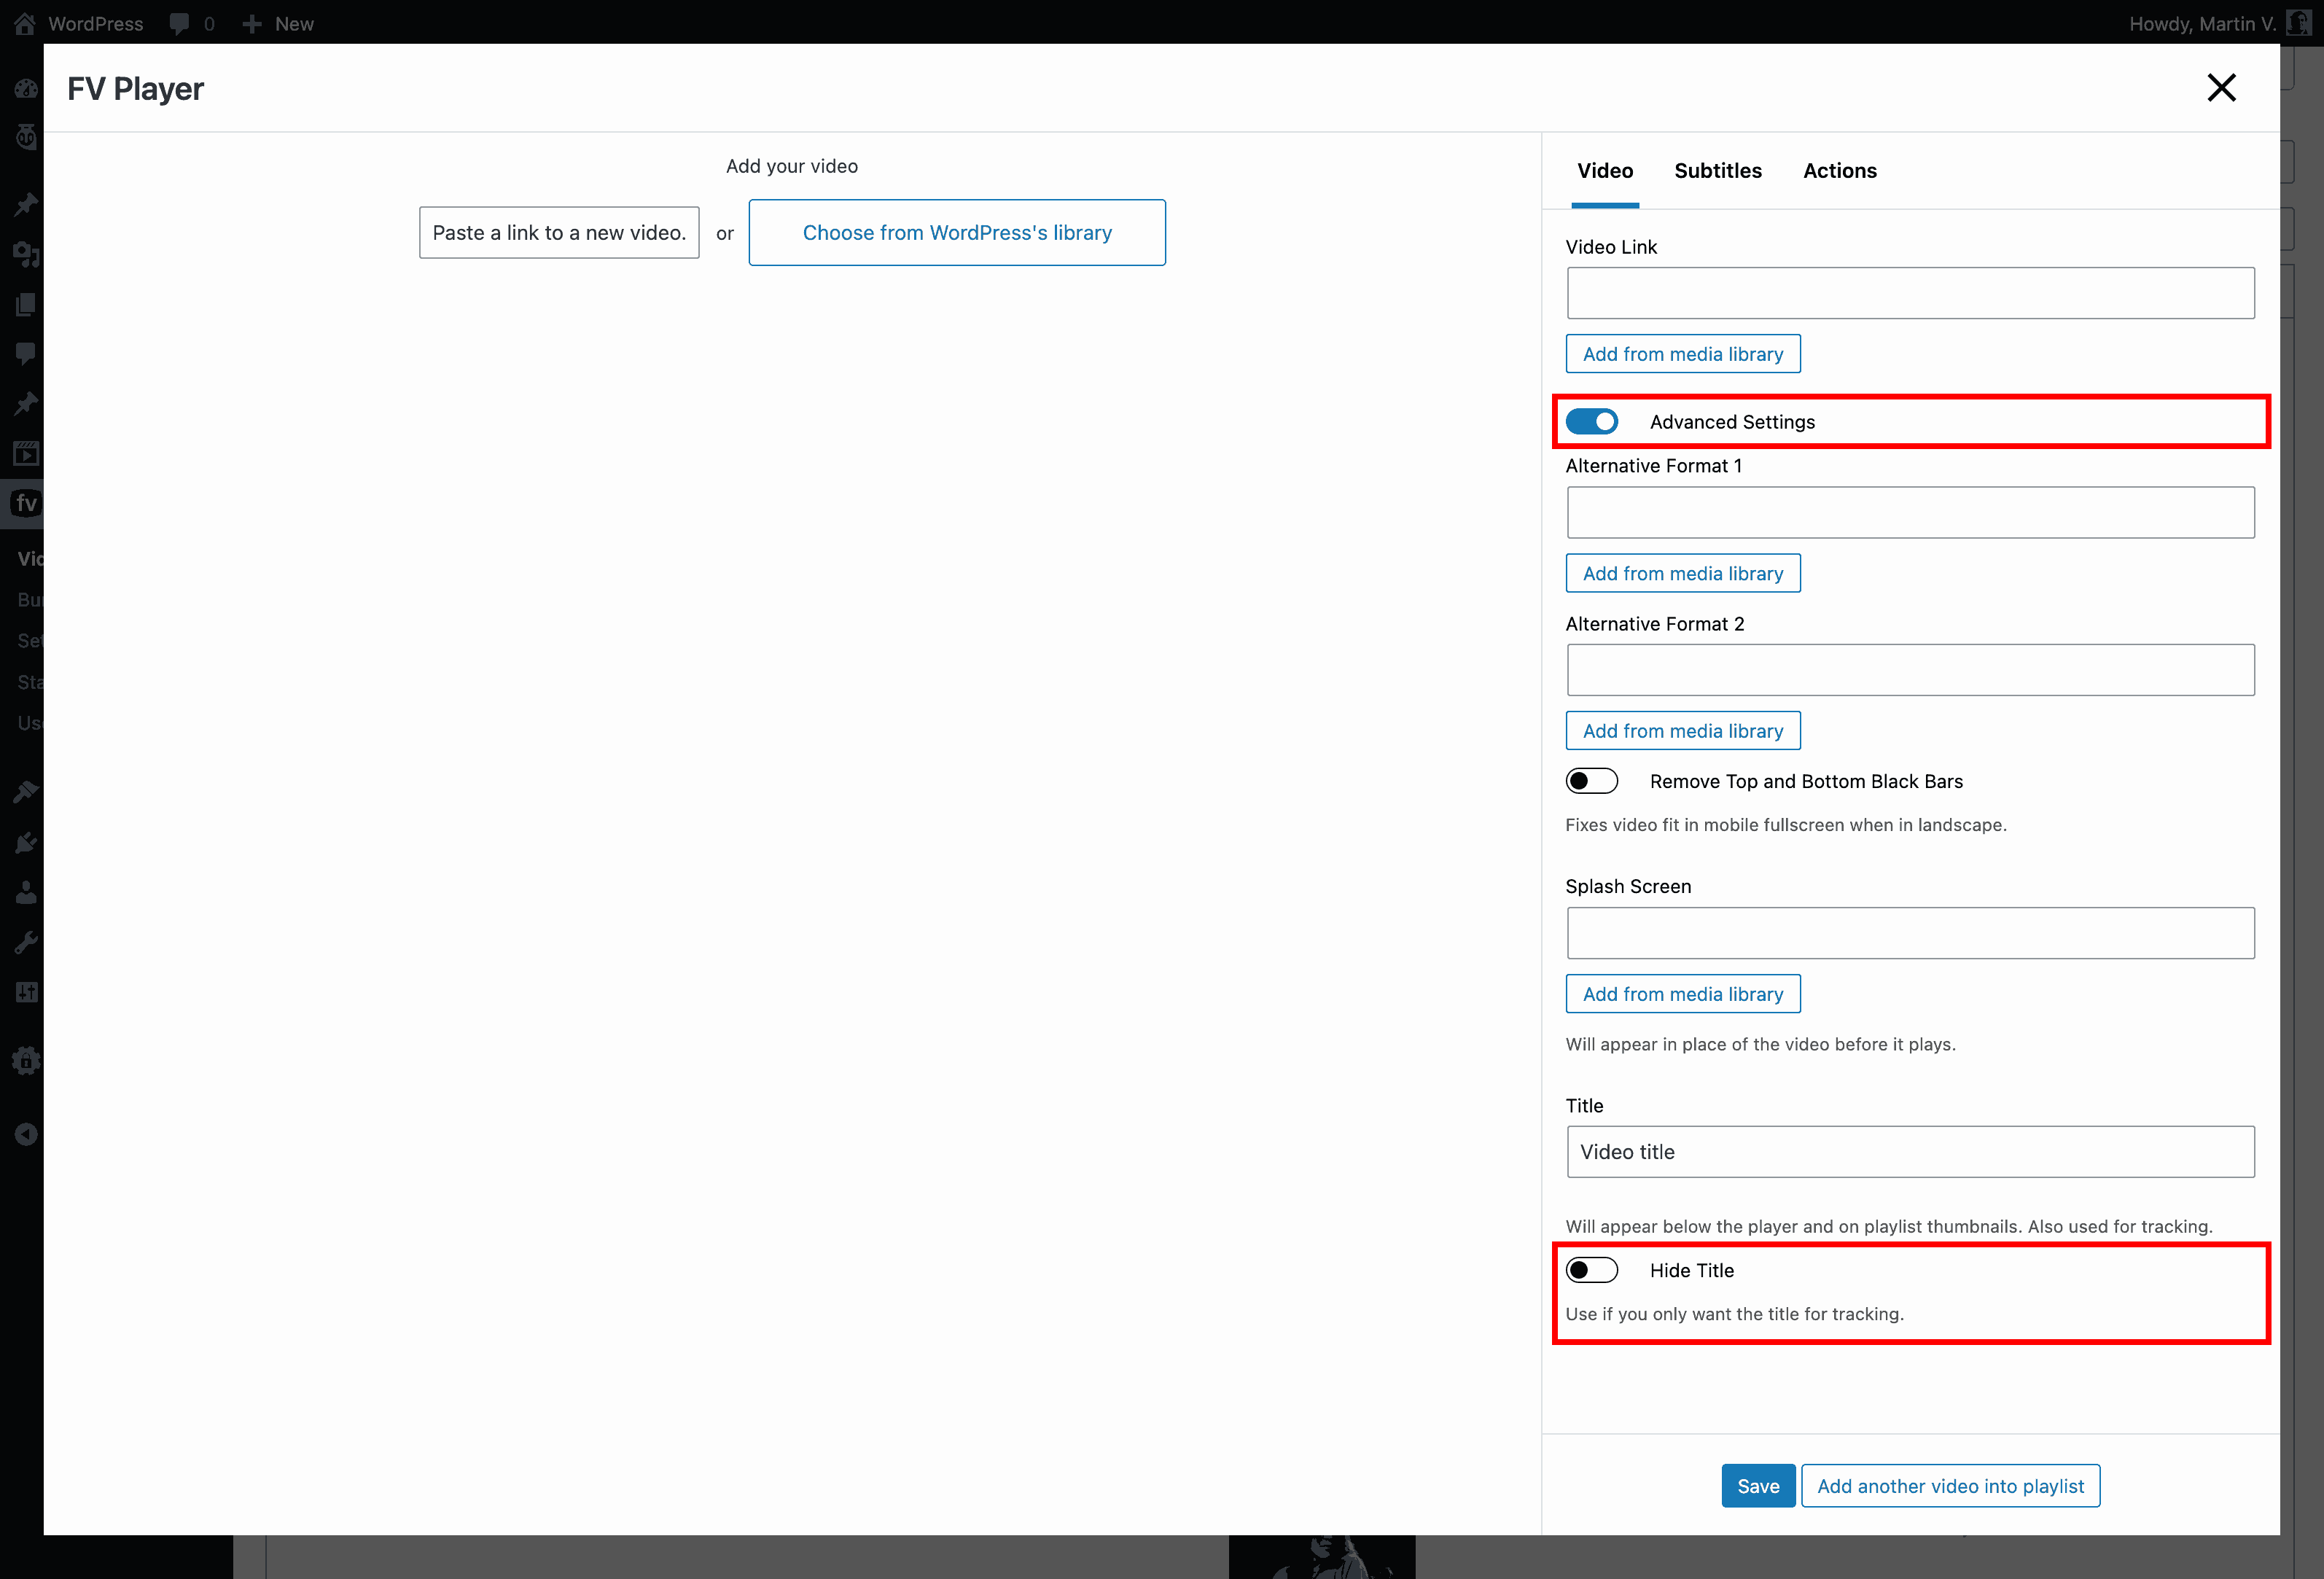
Task: Focus the Alternative Format 1 input
Action: (x=1910, y=513)
